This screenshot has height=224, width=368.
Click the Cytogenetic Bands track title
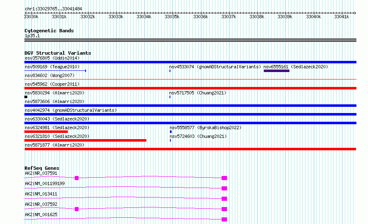pyautogui.click(x=49, y=31)
